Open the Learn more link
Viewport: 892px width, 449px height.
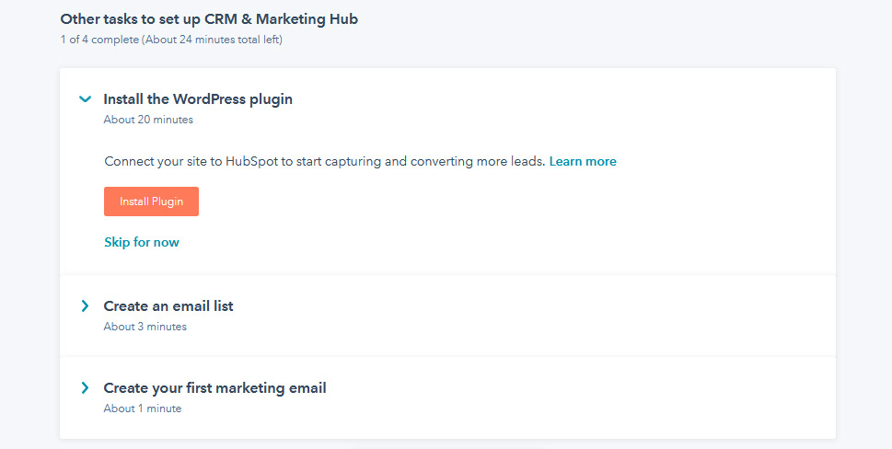point(583,161)
